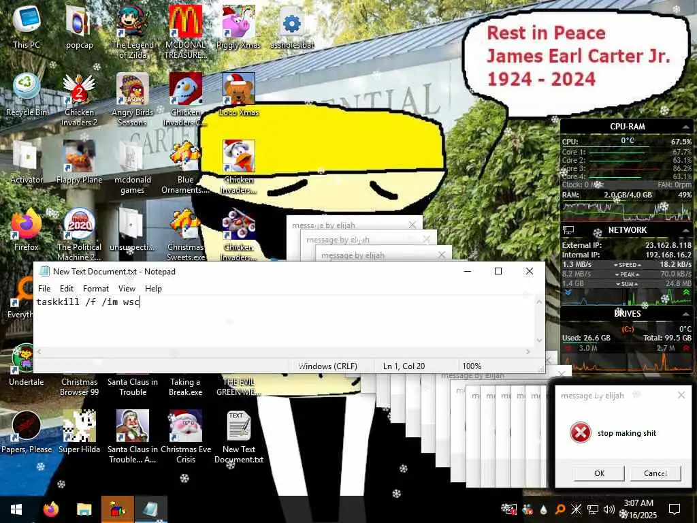The height and width of the screenshot is (523, 697).
Task: Launch Firefox from the taskbar
Action: [50, 509]
